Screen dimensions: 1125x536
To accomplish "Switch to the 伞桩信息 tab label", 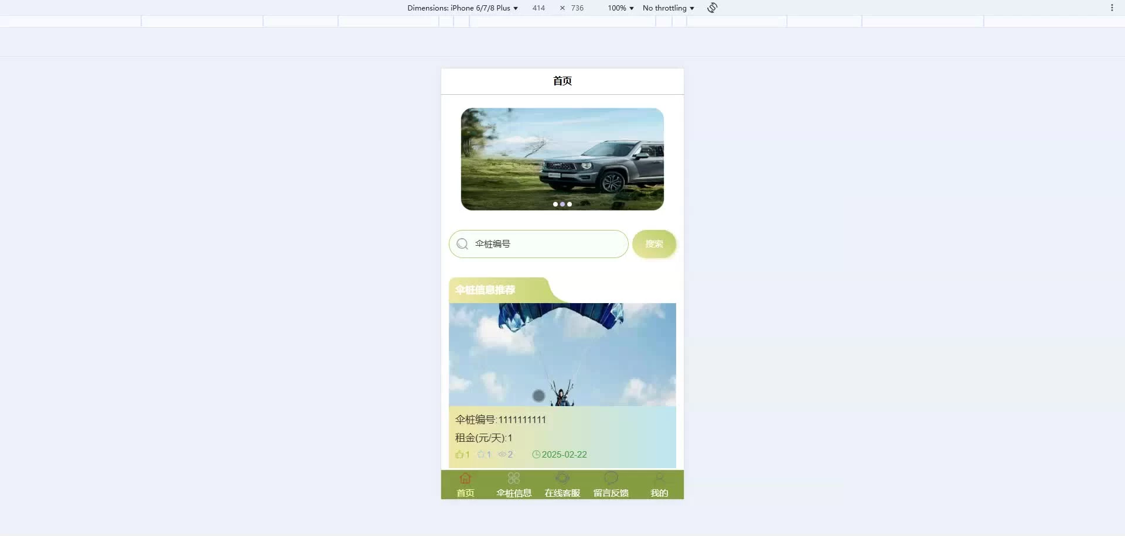I will tap(514, 493).
